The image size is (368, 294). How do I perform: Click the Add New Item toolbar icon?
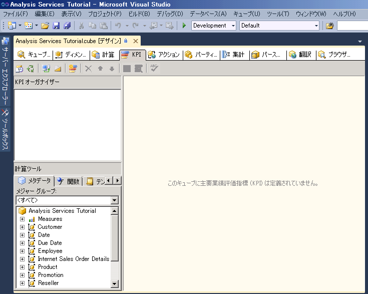coord(29,26)
